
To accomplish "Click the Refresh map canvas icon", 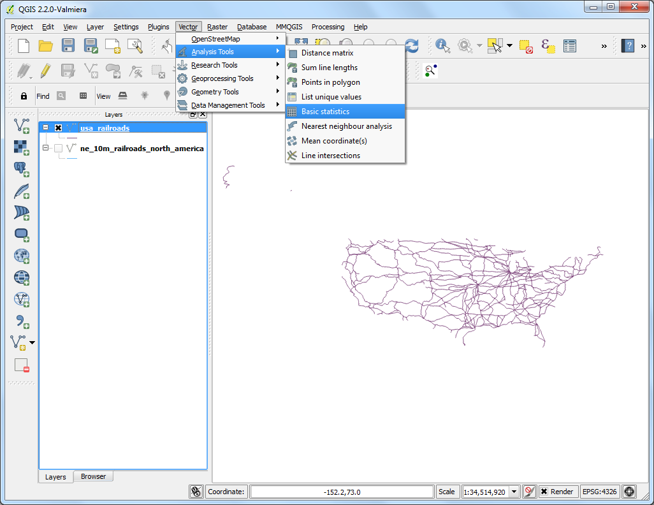I will click(x=412, y=46).
